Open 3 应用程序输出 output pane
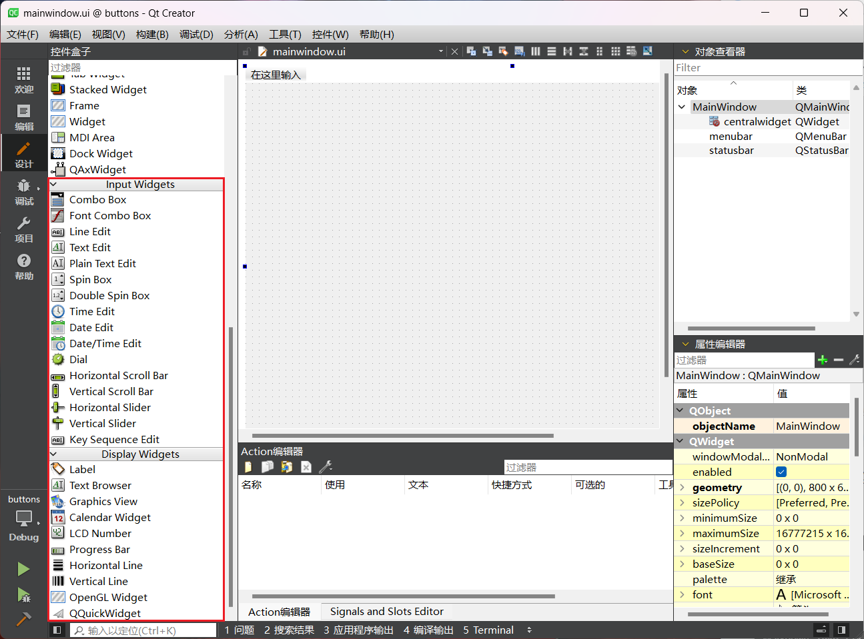The width and height of the screenshot is (864, 639). (358, 630)
